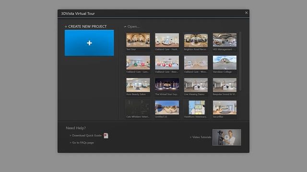Click the project list vertical scrollbar

point(240,62)
